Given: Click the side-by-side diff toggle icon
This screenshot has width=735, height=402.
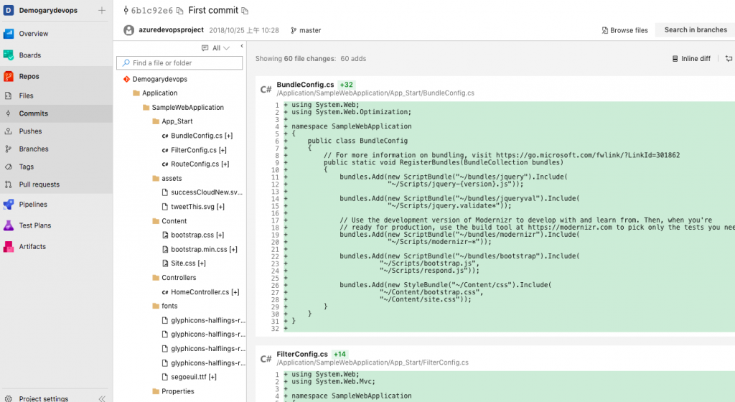Looking at the screenshot, I should pos(729,59).
